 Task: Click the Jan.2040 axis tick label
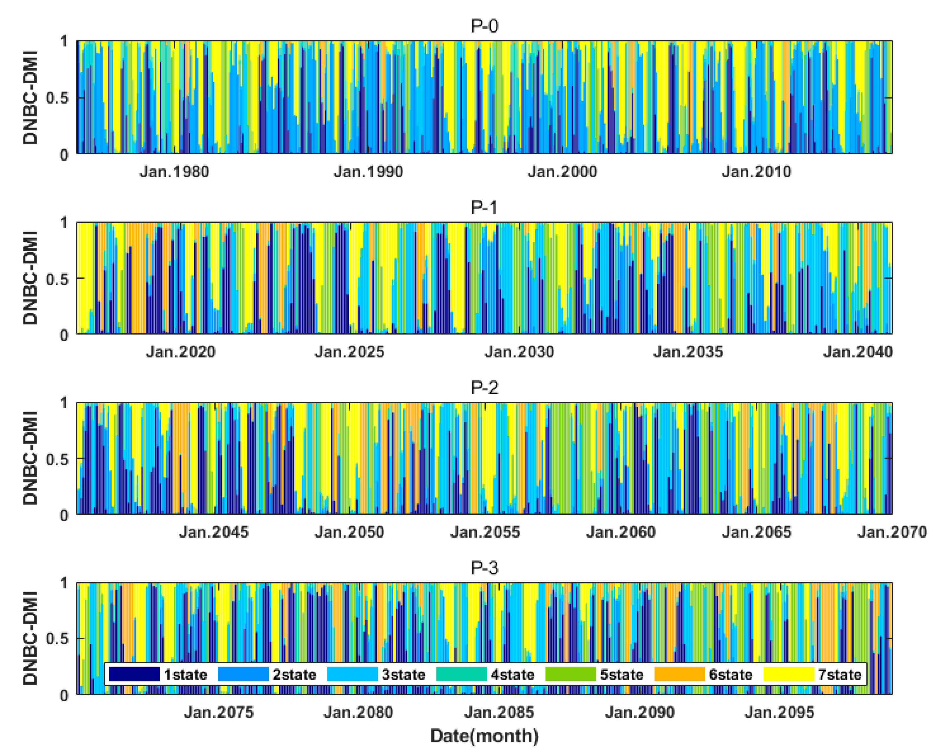pyautogui.click(x=858, y=352)
